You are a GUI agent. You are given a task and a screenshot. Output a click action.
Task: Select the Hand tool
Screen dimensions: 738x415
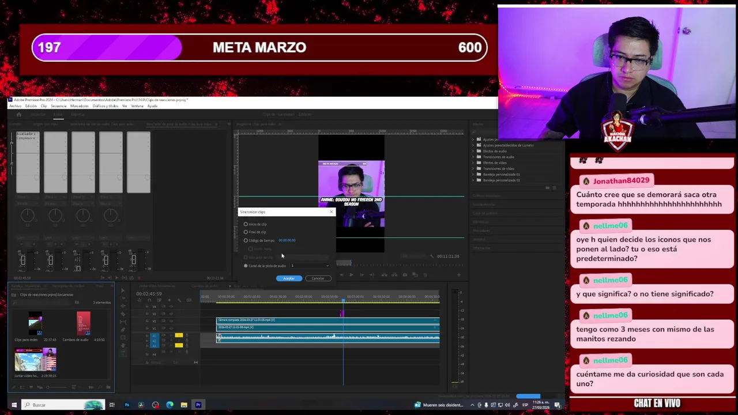pyautogui.click(x=123, y=345)
